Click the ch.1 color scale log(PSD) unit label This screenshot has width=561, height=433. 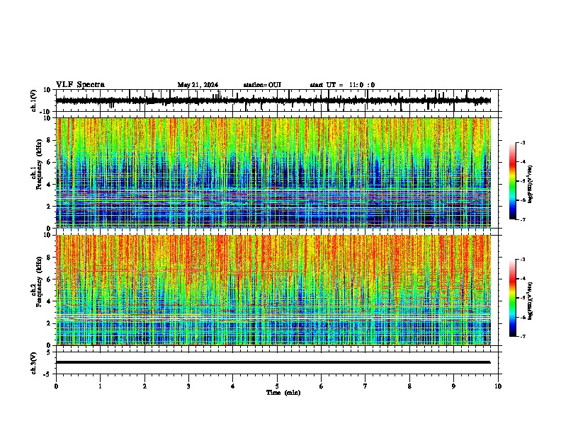click(531, 185)
